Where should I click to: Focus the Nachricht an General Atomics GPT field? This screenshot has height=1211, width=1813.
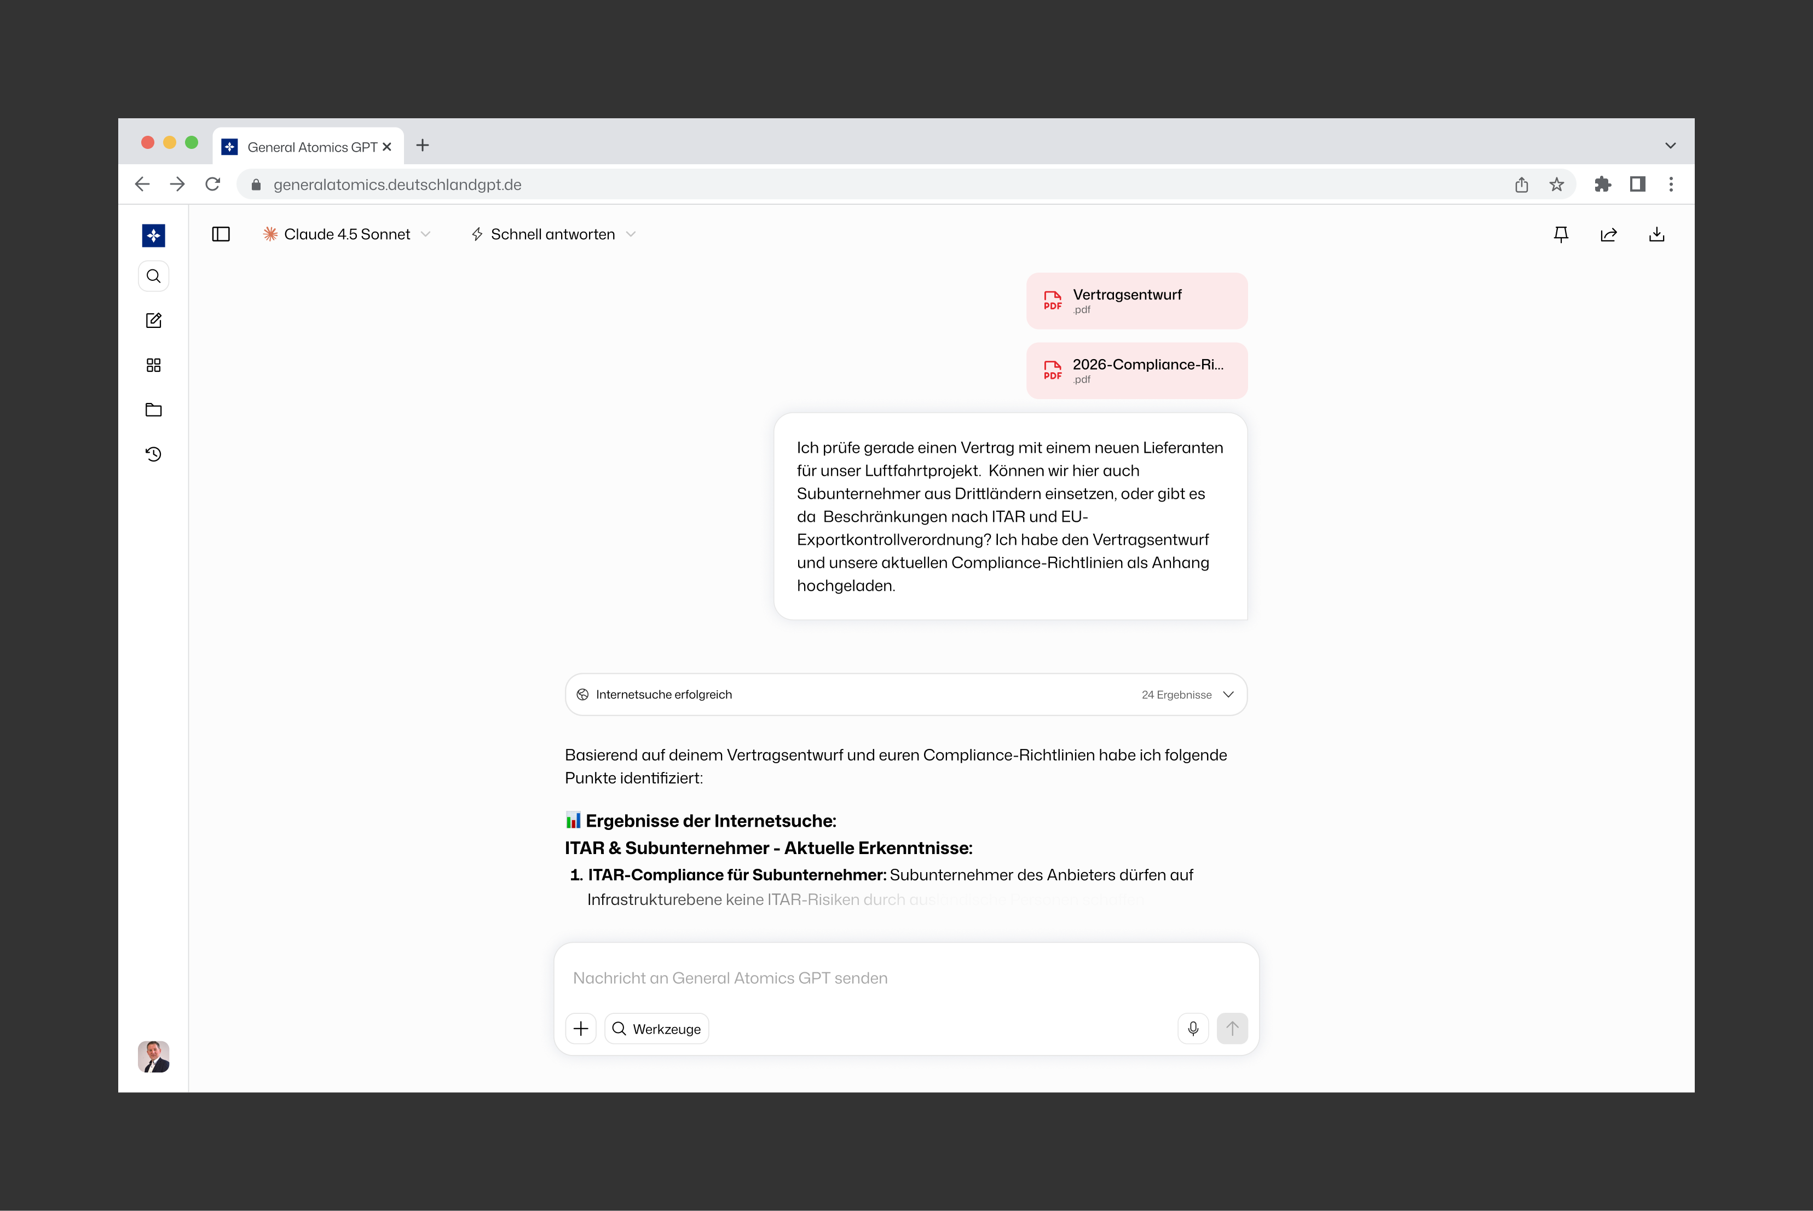point(906,978)
